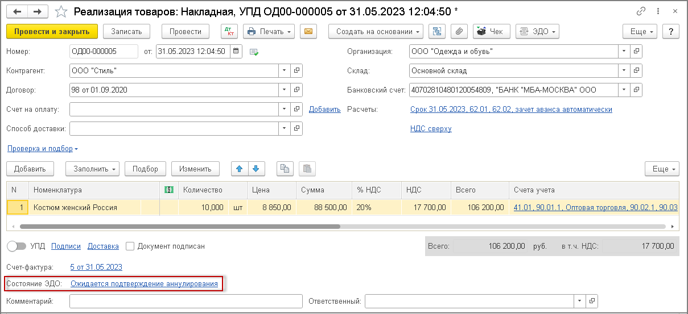Expand the Организация dropdown arrow
This screenshot has height=314, width=688.
(625, 52)
